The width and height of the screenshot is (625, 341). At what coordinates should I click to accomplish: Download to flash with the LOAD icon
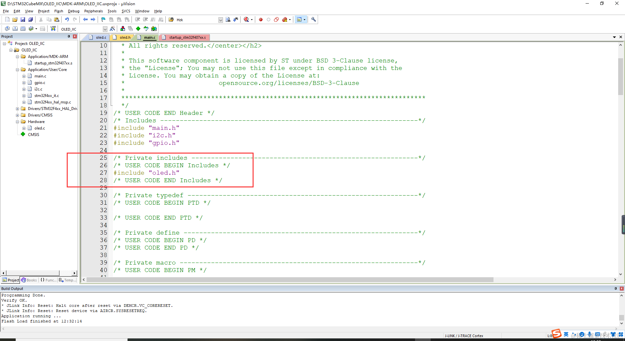(53, 29)
